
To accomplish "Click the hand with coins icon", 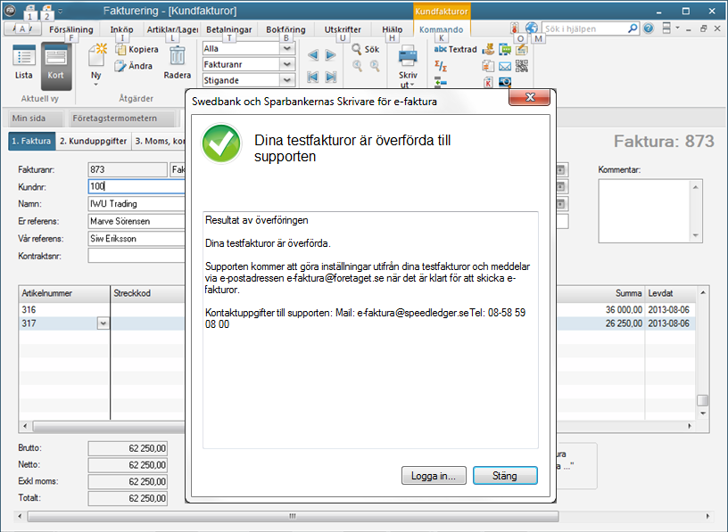I will pos(488,49).
